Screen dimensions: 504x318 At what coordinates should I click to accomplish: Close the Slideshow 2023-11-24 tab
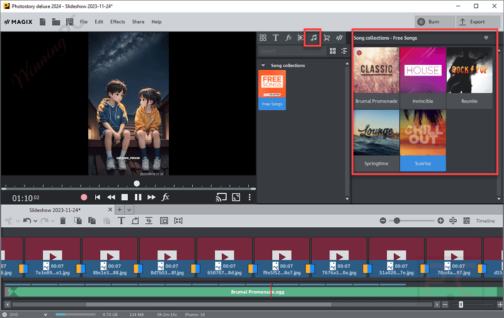(110, 210)
